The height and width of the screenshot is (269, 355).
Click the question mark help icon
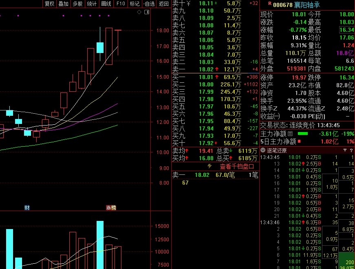[351, 150]
